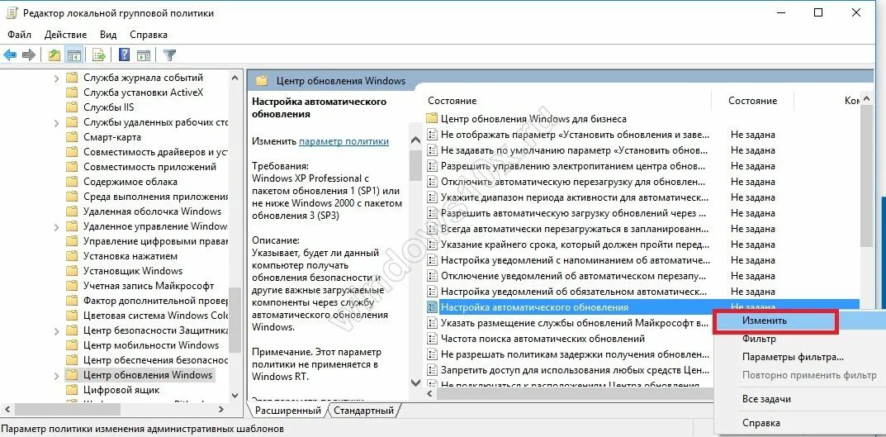Open the Вид menu

(x=108, y=35)
